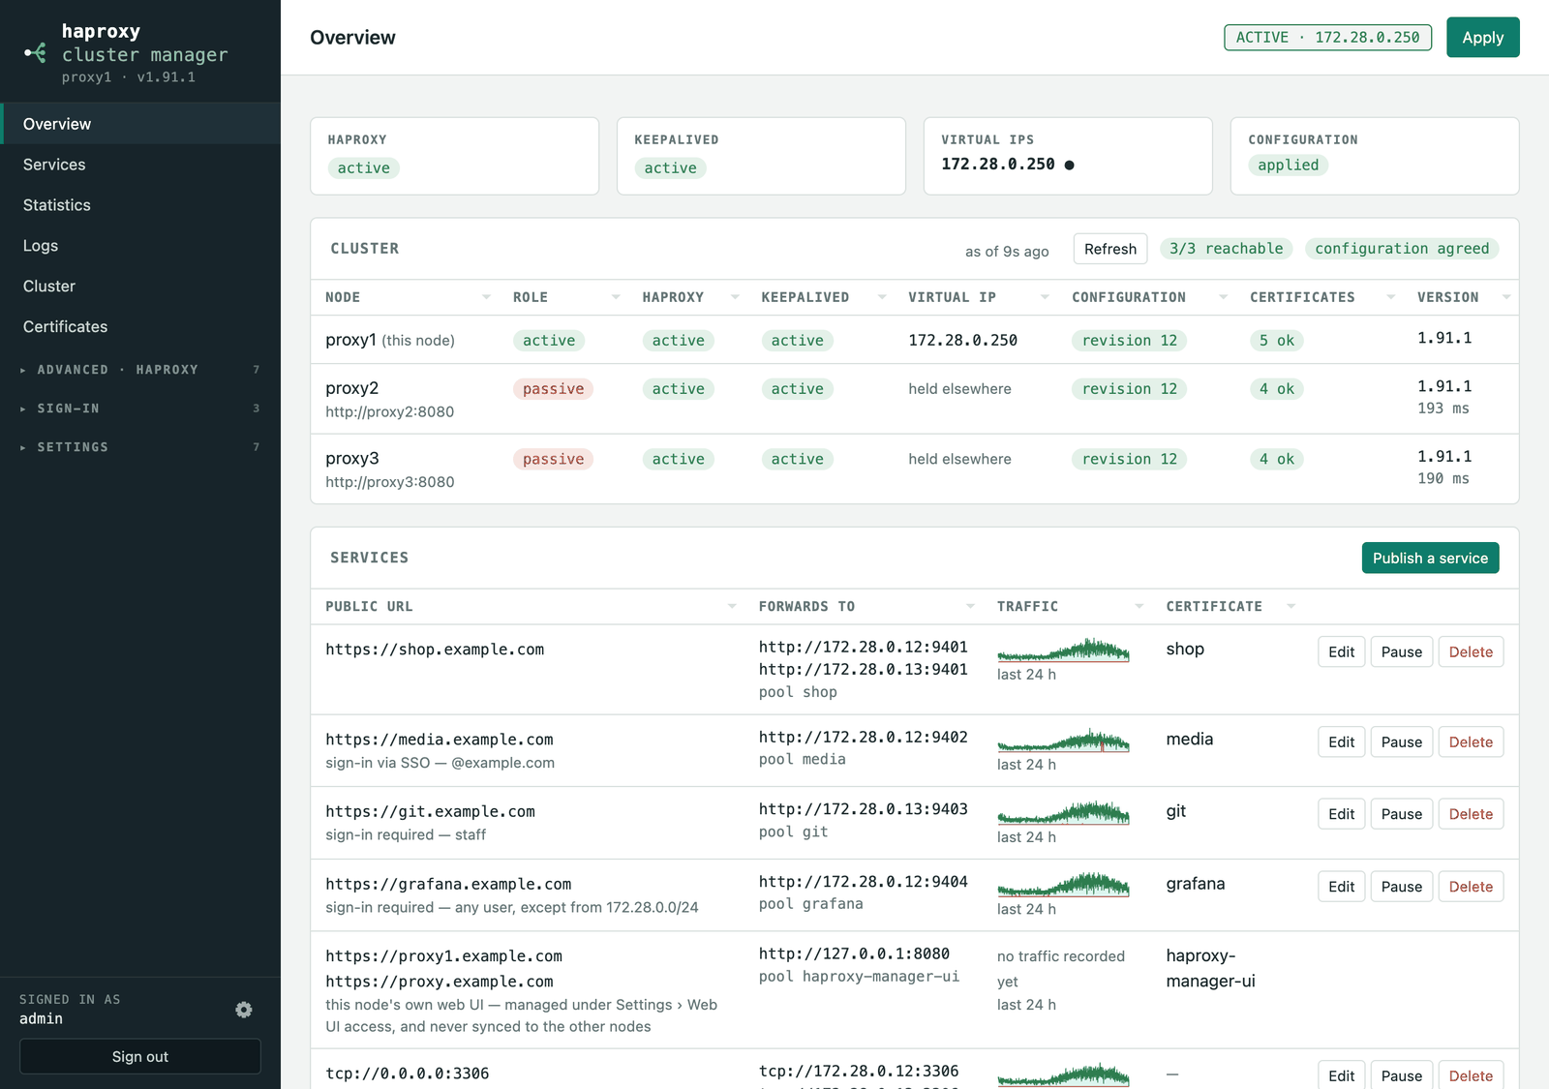The image size is (1549, 1089).
Task: Click https://proxy1.example.com URL
Action: [443, 956]
